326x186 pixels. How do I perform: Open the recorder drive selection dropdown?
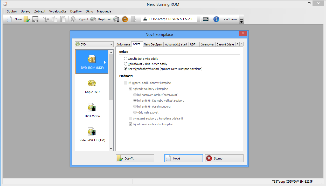pos(199,19)
